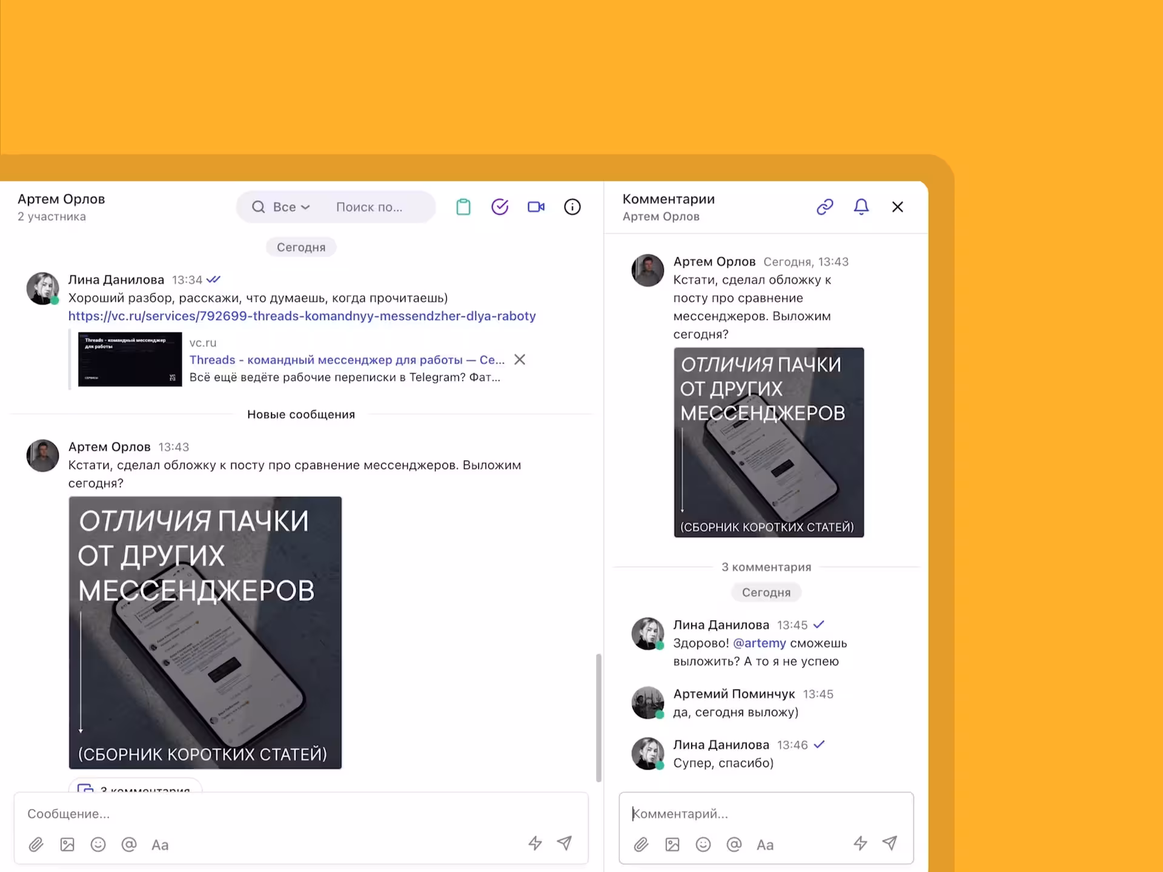The width and height of the screenshot is (1163, 872).
Task: Open the clipboard notes icon in chat header
Action: coord(463,207)
